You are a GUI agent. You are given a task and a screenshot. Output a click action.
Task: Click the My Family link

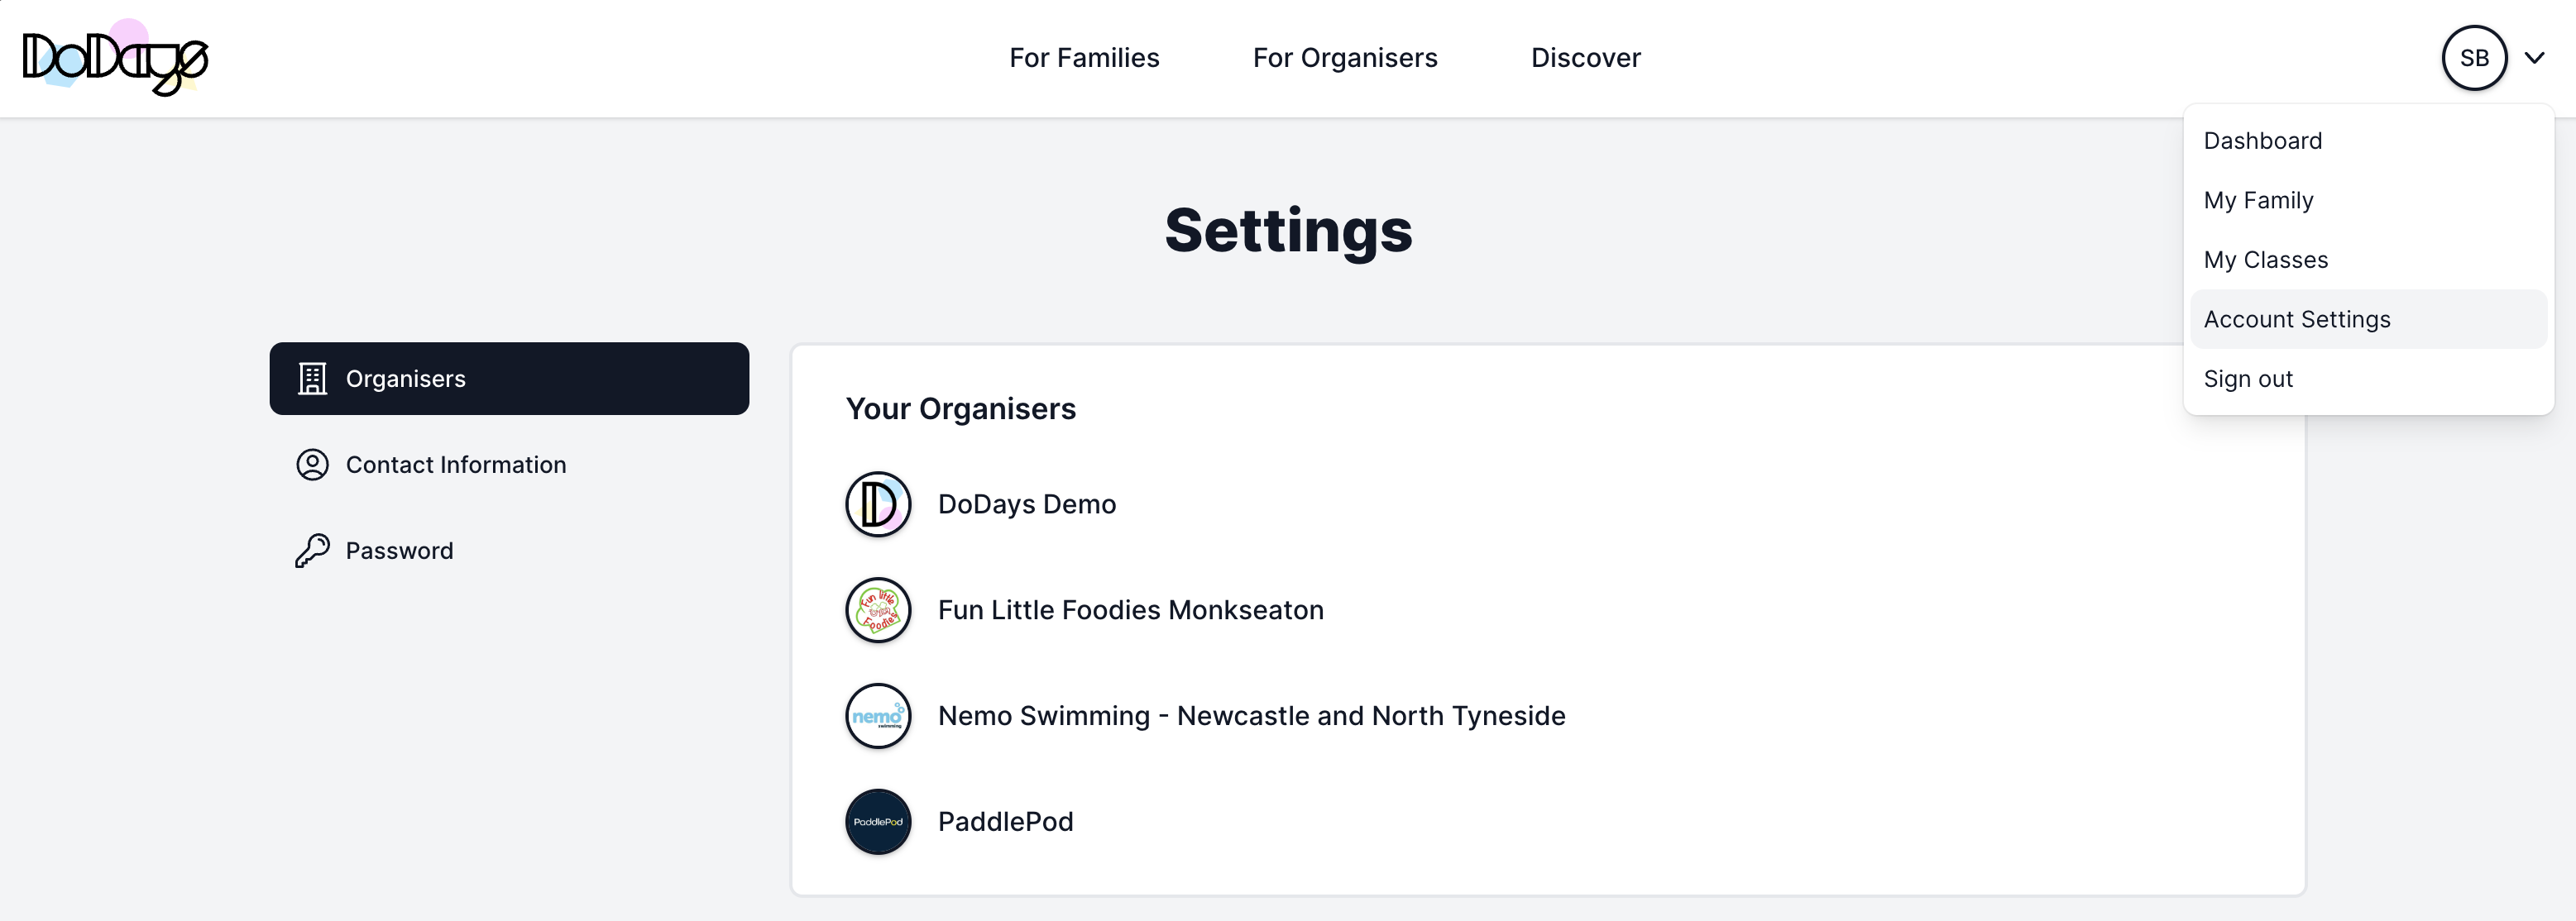coord(2259,198)
